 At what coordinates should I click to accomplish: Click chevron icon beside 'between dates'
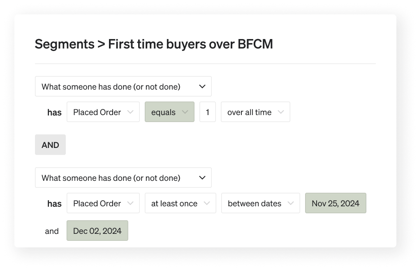(x=291, y=203)
